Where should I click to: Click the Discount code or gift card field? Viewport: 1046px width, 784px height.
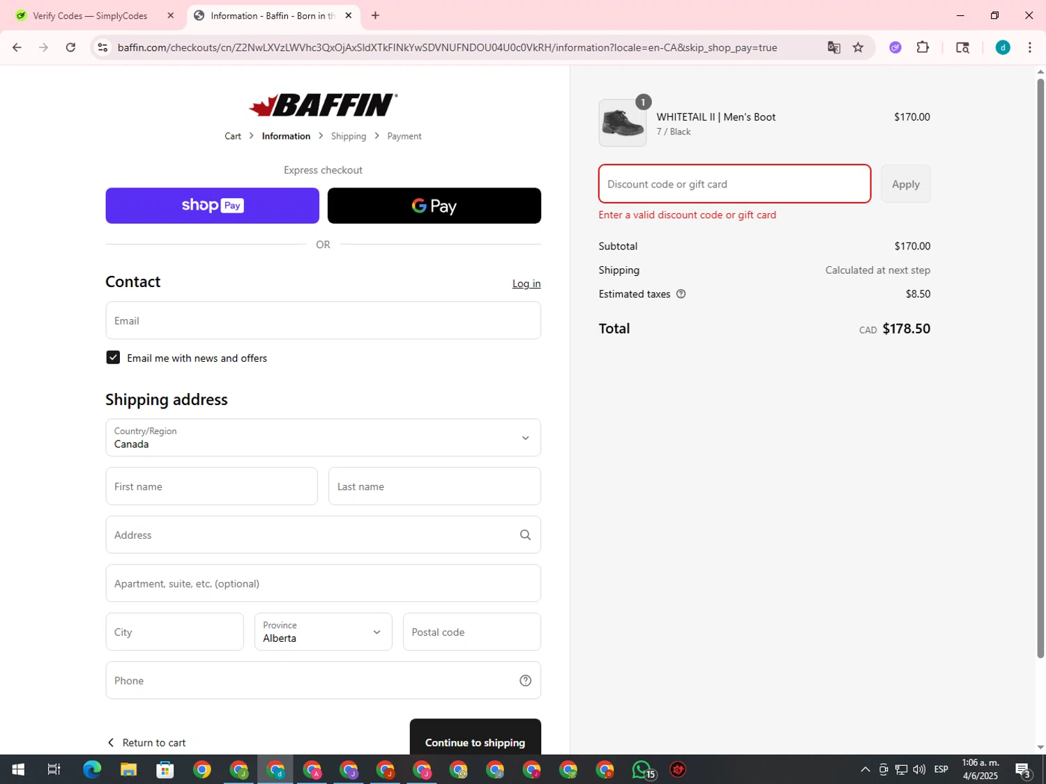click(x=734, y=184)
